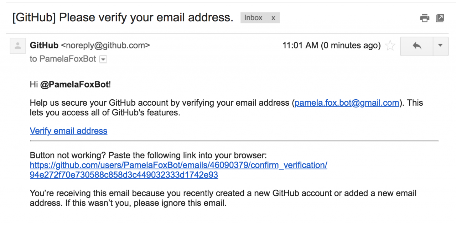Screen dimensions: 456x226
Task: Click the 'You're receiving this email' paragraph
Action: tap(223, 199)
